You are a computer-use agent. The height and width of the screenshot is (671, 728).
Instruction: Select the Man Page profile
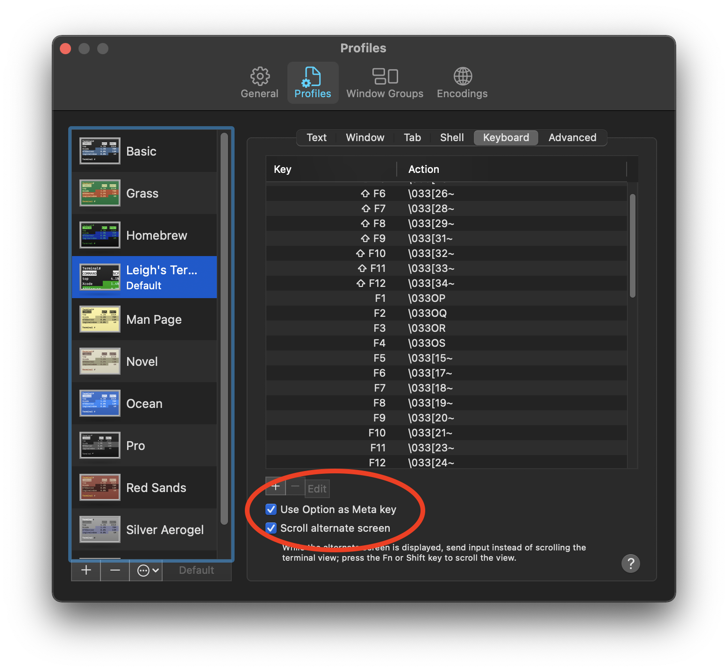(144, 319)
